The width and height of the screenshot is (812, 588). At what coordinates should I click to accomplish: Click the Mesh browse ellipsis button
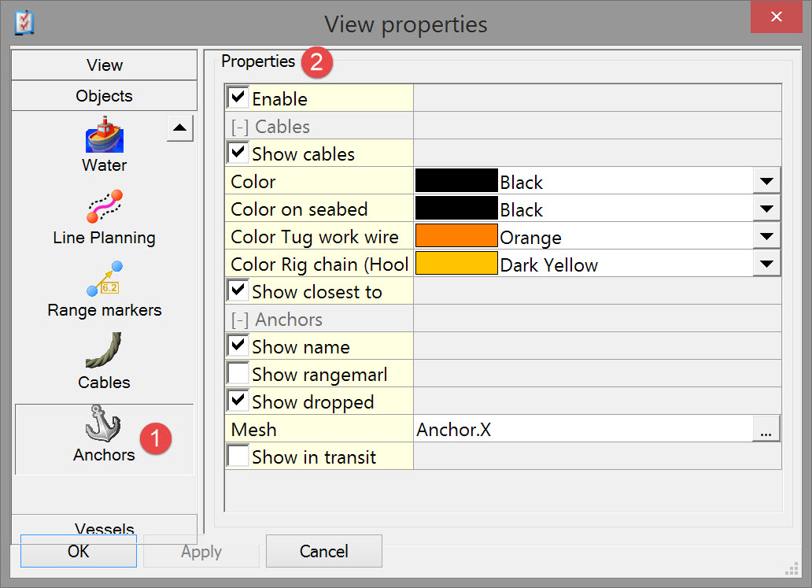click(x=766, y=430)
